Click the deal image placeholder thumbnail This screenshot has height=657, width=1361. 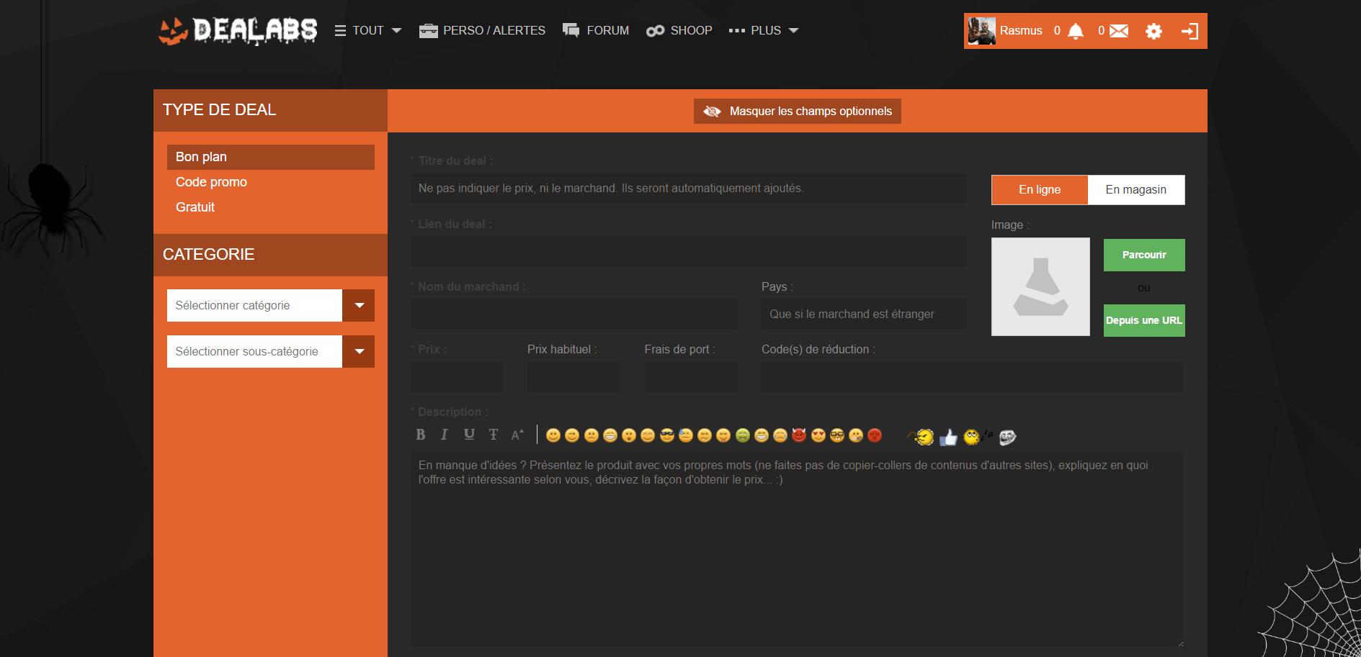click(x=1040, y=287)
